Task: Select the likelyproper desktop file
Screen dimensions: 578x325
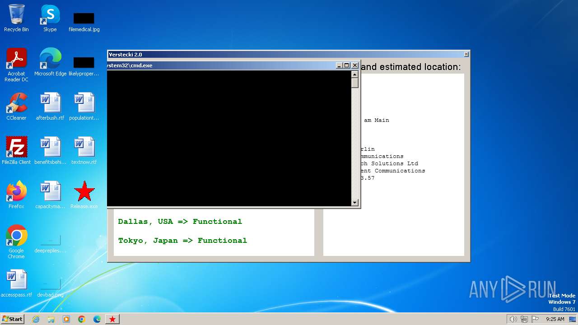Action: pyautogui.click(x=84, y=65)
